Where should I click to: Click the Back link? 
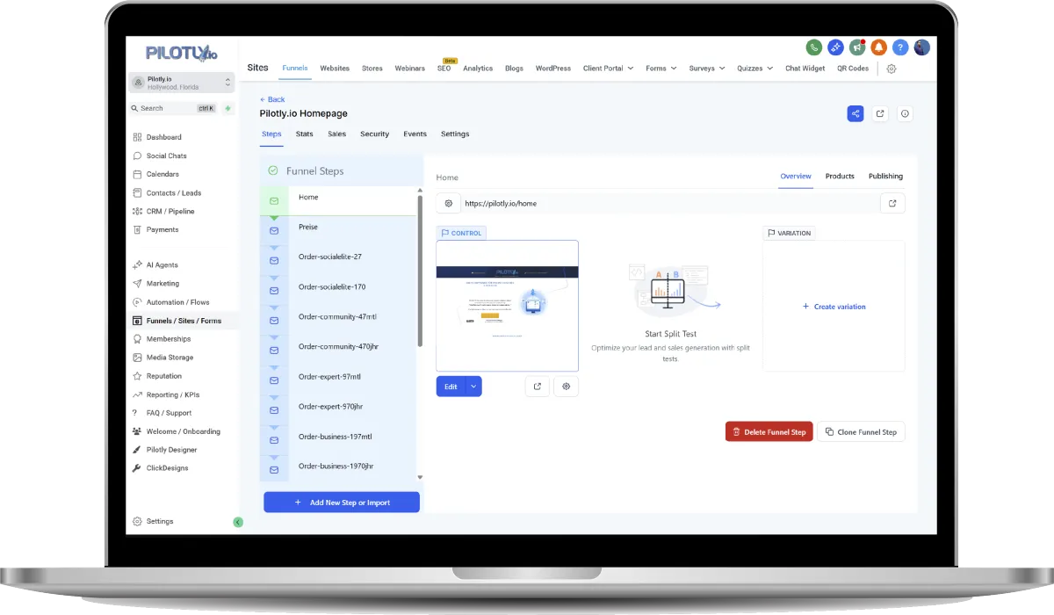(x=272, y=99)
